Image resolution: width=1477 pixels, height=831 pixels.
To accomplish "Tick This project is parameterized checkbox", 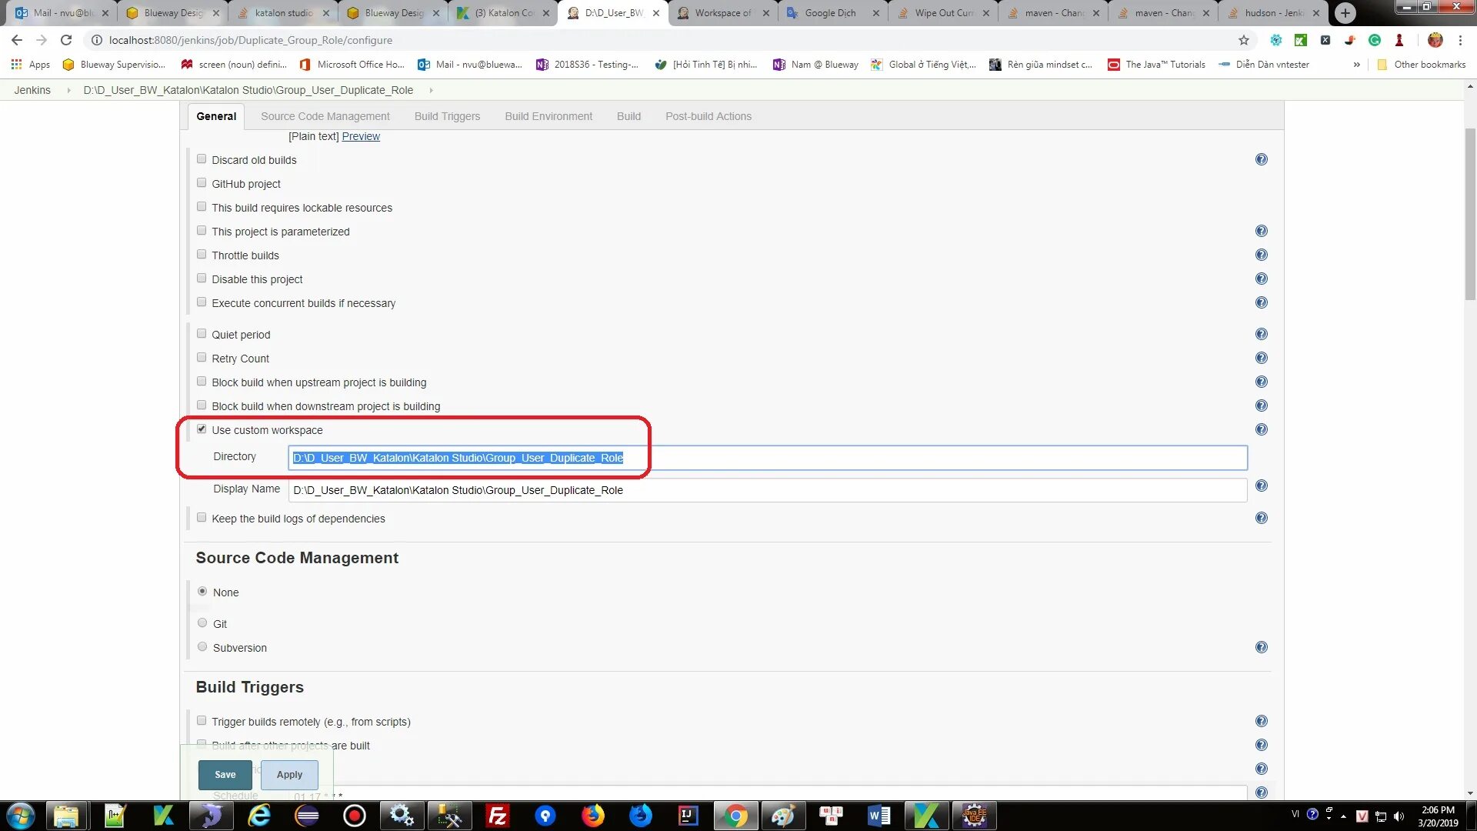I will (202, 231).
